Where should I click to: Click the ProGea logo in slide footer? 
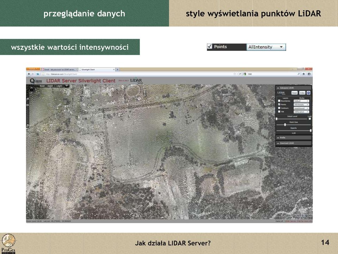click(8, 243)
